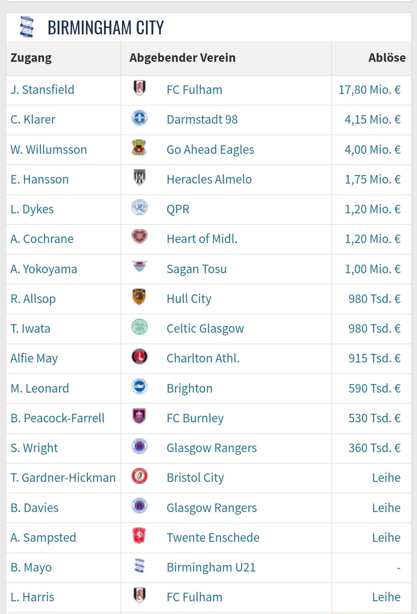Viewport: 417px width, 614px height.
Task: Open the Celtic Glasgow club link
Action: pyautogui.click(x=205, y=328)
